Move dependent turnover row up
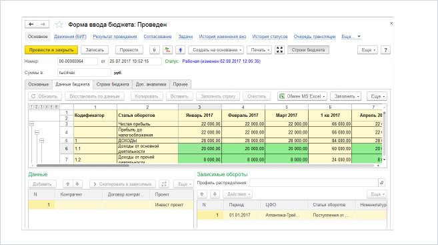The height and width of the screenshot is (245, 438). tap(202, 194)
